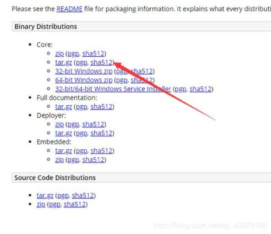Download the 64-bit Windows zip
The width and height of the screenshot is (271, 234).
(x=84, y=80)
